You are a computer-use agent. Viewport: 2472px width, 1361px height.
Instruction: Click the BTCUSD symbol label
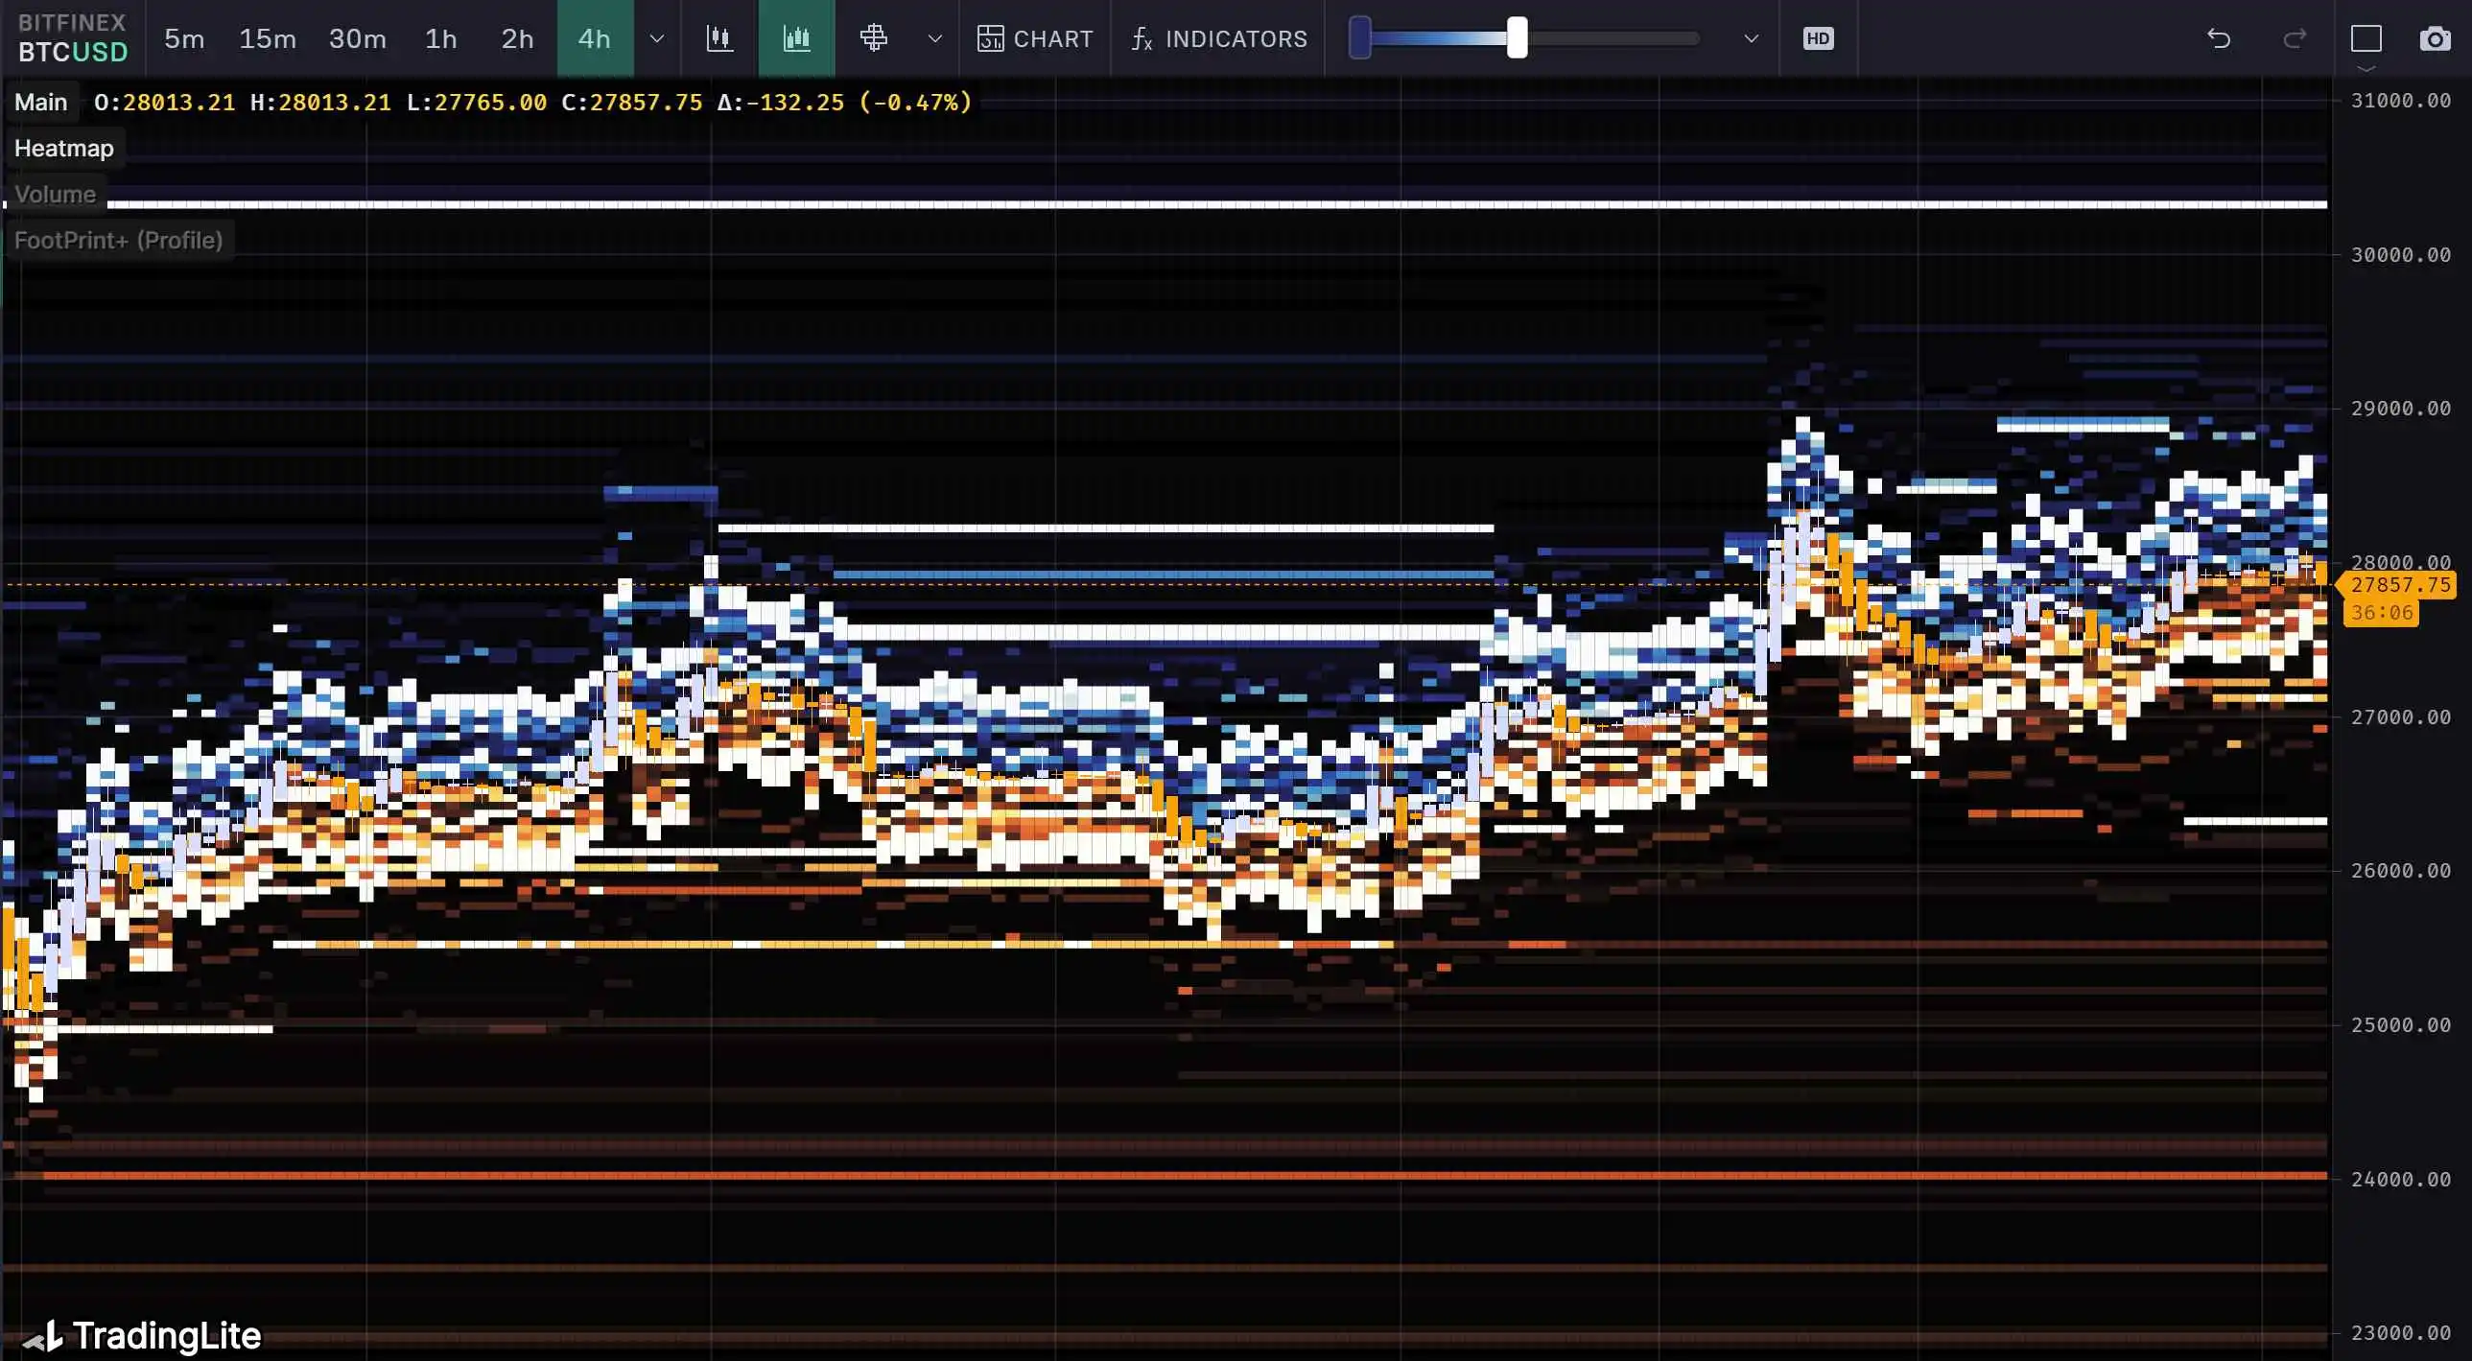click(x=70, y=50)
